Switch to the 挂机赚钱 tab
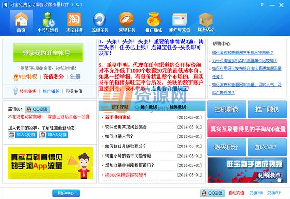Image resolution: width=290 pixels, height=199 pixels. (178, 107)
